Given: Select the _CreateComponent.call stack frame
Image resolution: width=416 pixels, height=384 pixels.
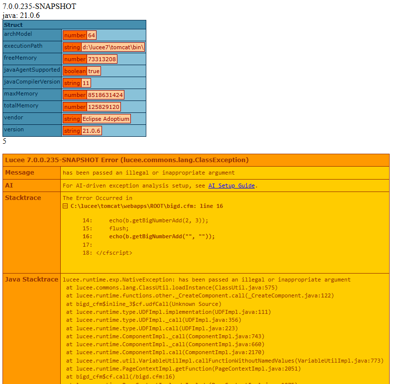Looking at the screenshot, I should 200,295.
